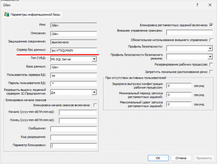Click the Сервер баз данных field

coord(74,50)
